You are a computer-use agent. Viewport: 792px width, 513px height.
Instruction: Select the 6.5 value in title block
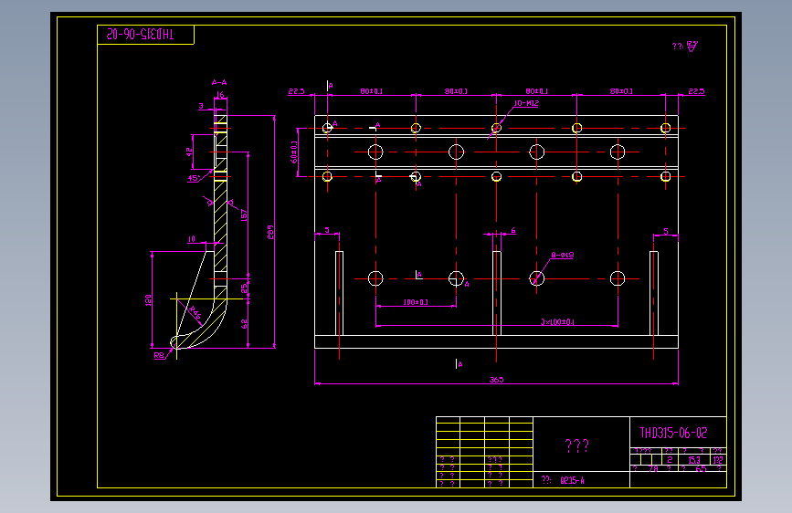(701, 469)
